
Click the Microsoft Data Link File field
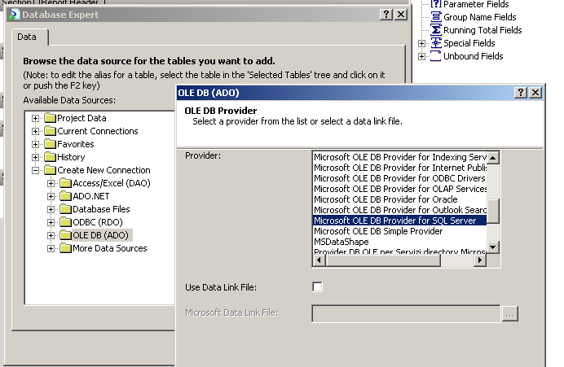click(x=406, y=314)
